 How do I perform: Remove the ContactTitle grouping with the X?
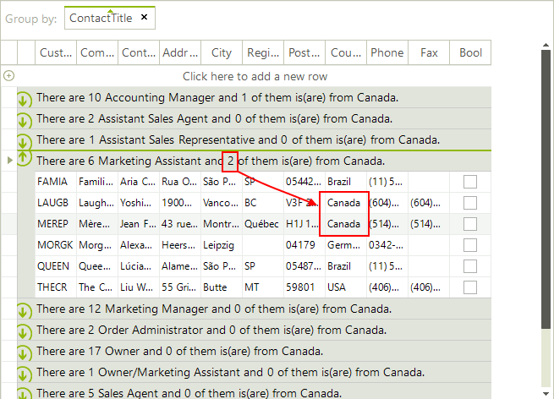pyautogui.click(x=144, y=17)
